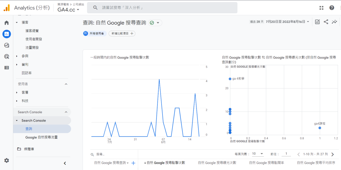Open 回訪率 report
The image size is (341, 170).
point(27,73)
